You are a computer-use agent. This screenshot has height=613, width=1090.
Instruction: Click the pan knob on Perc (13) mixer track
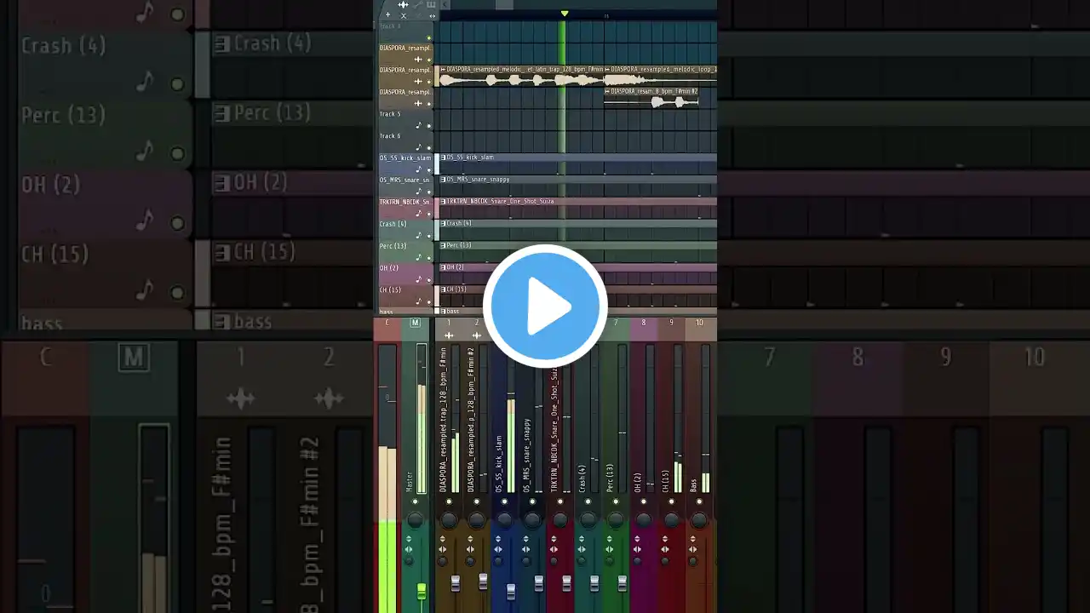[x=616, y=519]
